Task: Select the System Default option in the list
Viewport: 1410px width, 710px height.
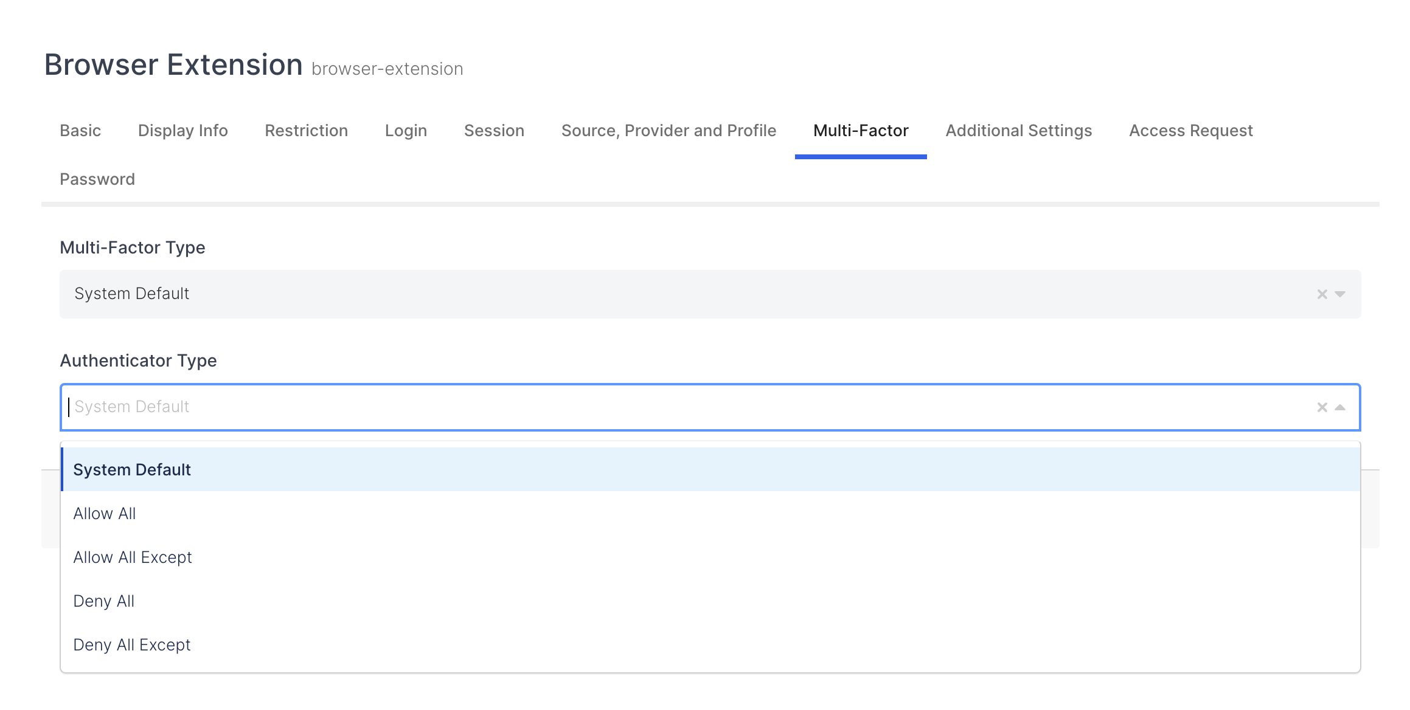Action: [x=132, y=469]
